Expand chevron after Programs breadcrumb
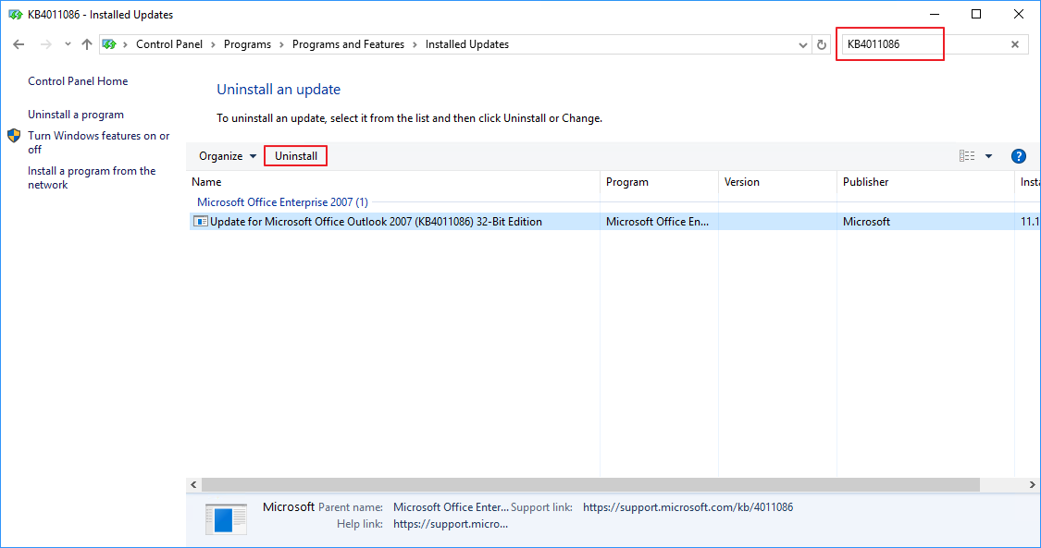Image resolution: width=1041 pixels, height=548 pixels. click(x=281, y=44)
